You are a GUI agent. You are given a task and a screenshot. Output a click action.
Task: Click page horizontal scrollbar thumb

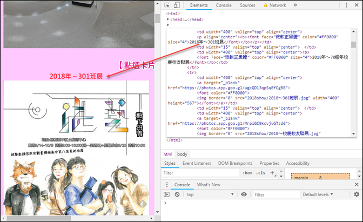[x=39, y=218]
